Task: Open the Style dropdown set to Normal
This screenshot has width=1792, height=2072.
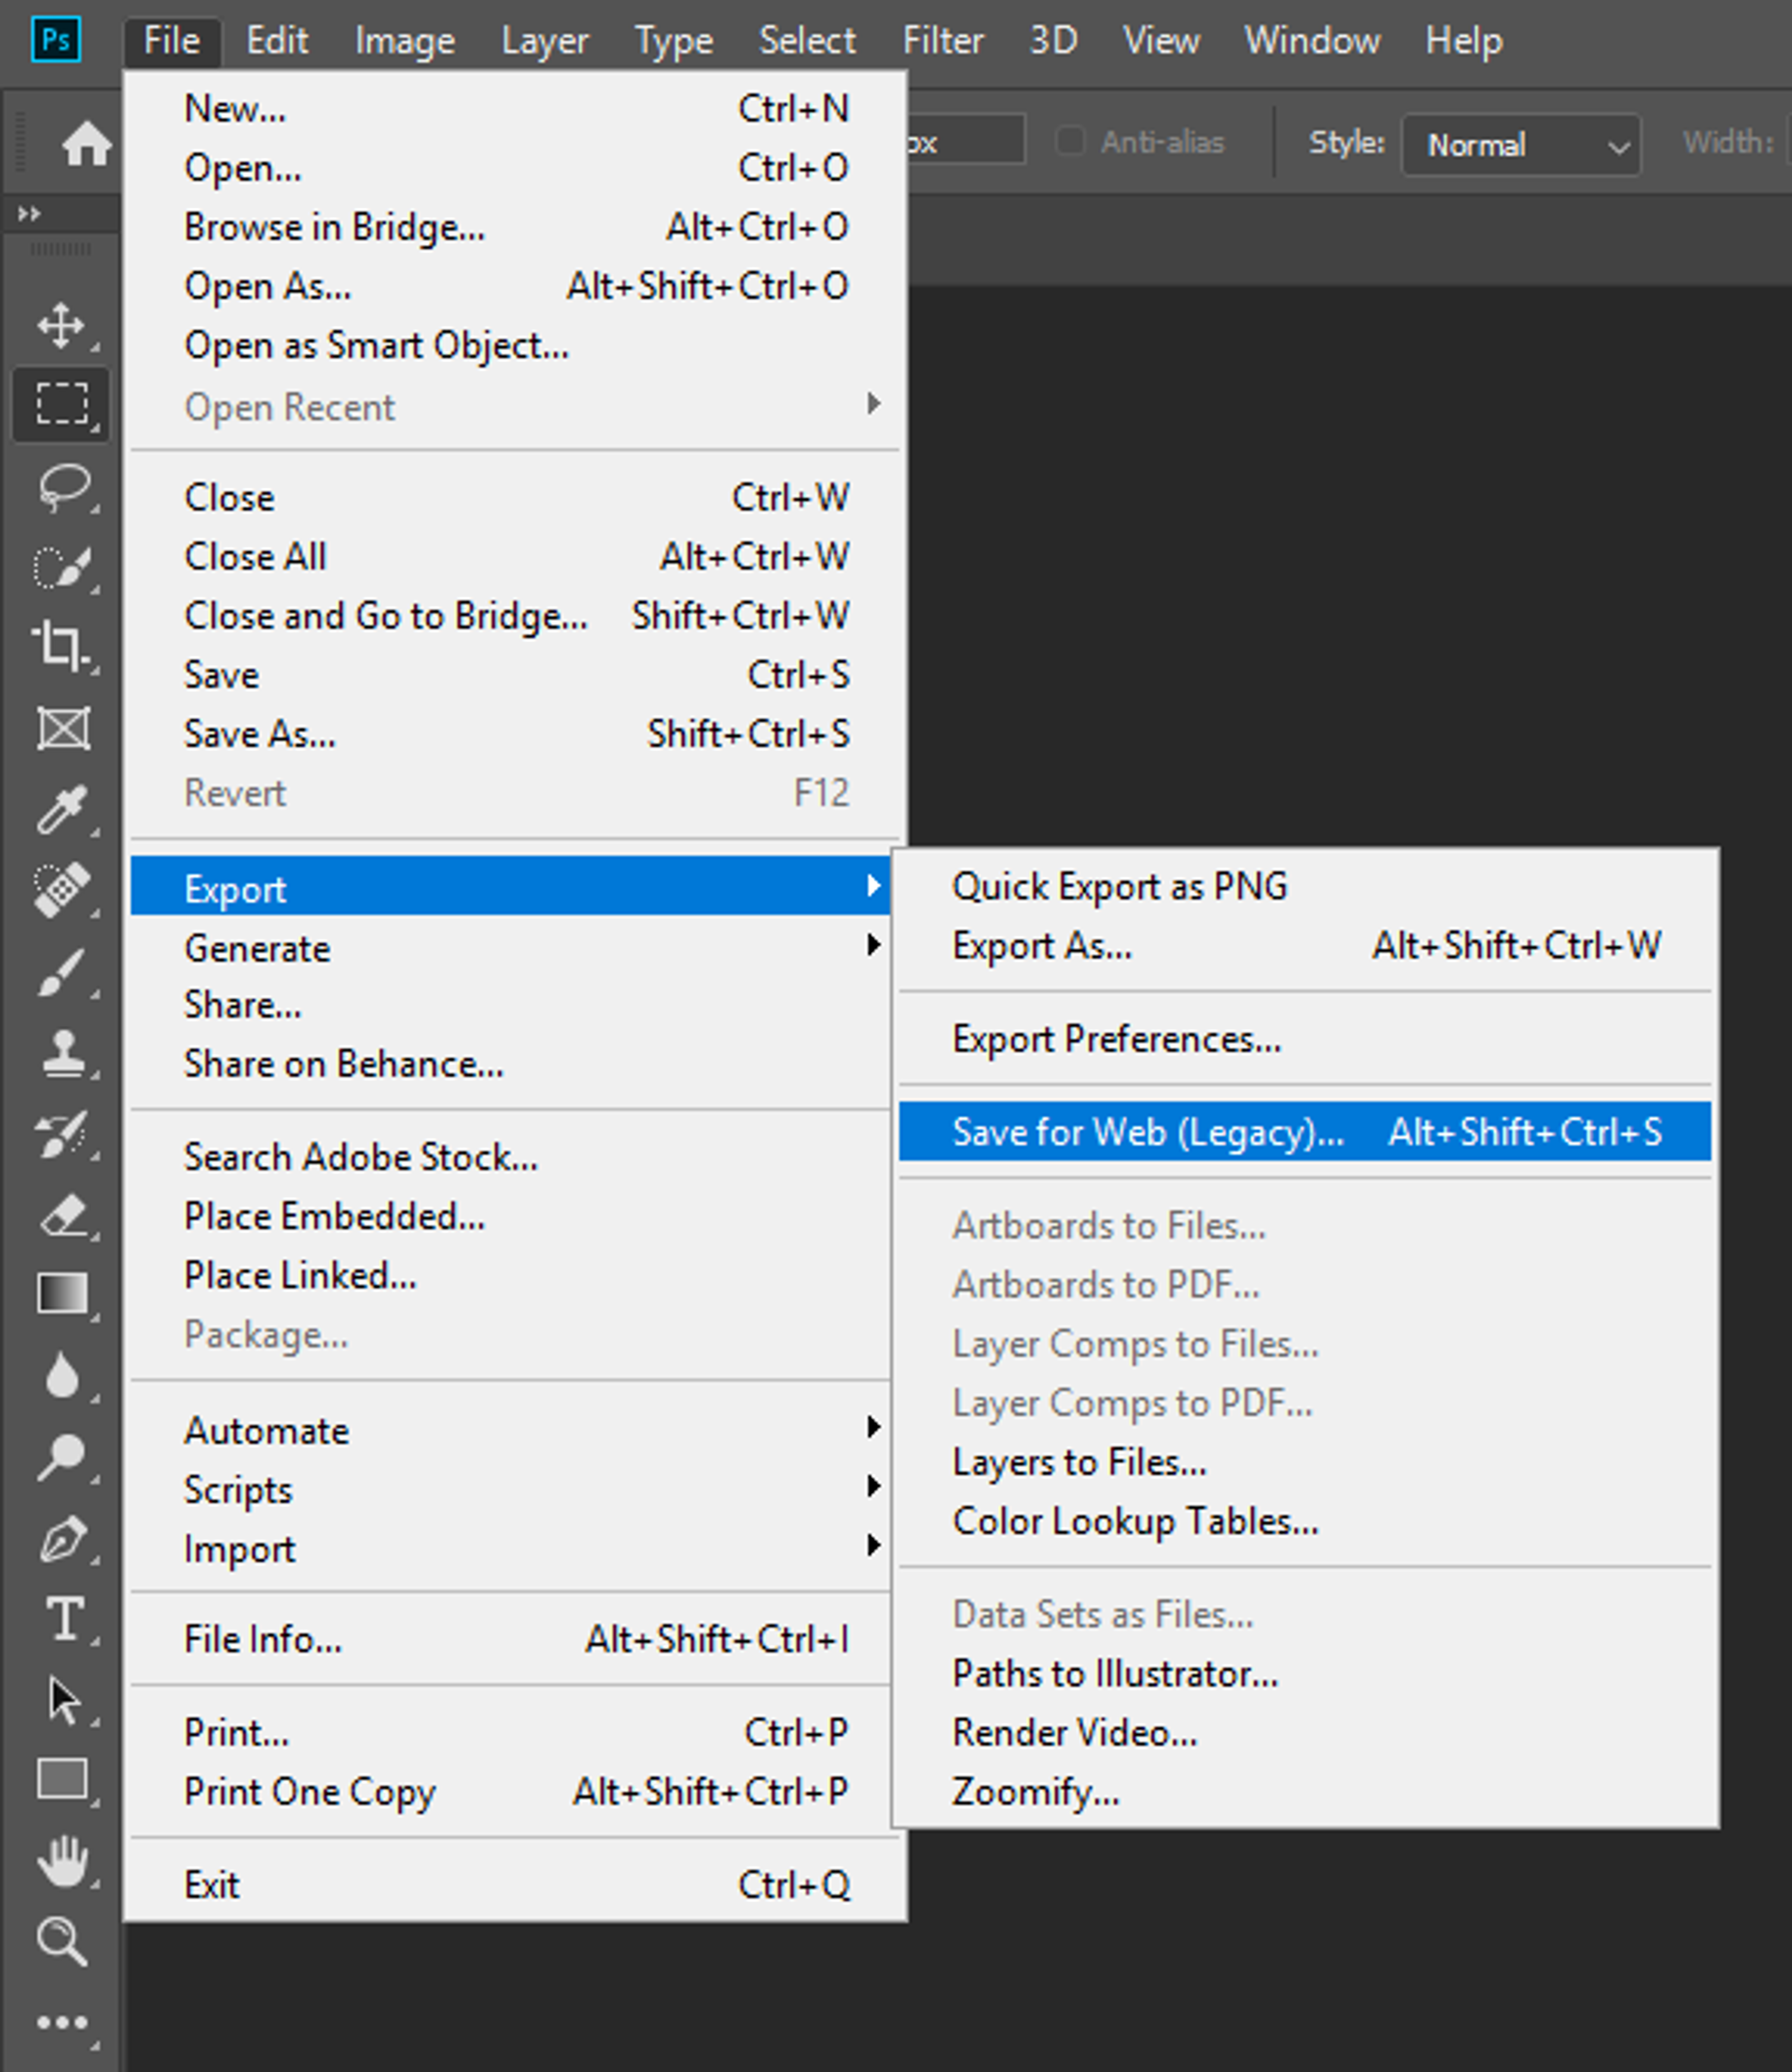Action: click(x=1520, y=145)
